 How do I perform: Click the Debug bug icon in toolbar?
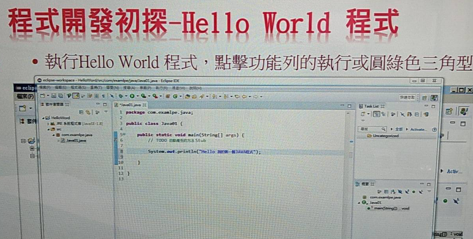[121, 96]
